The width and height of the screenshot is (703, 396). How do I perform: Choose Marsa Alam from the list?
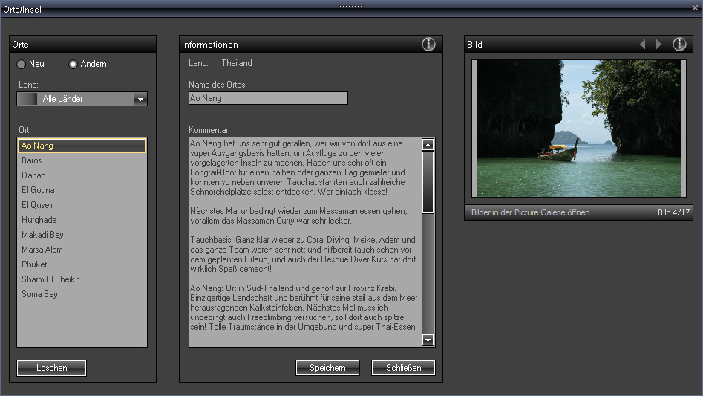[43, 250]
